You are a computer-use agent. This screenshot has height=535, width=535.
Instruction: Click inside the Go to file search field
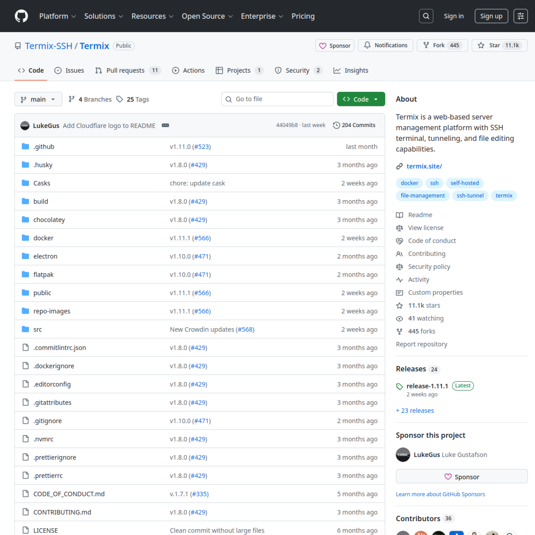tap(277, 99)
